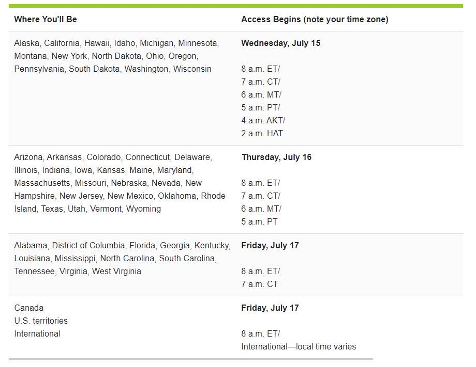476x367 pixels.
Task: Click the horizontal scrollbar below the table
Action: pyautogui.click(x=190, y=359)
